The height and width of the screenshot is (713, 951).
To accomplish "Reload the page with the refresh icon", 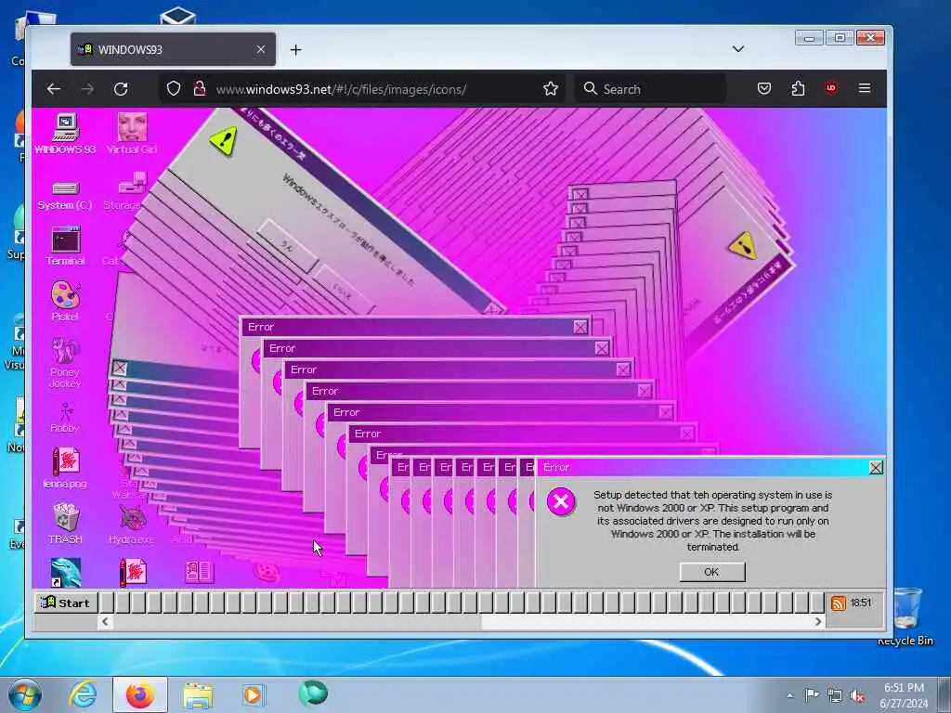I will [121, 89].
